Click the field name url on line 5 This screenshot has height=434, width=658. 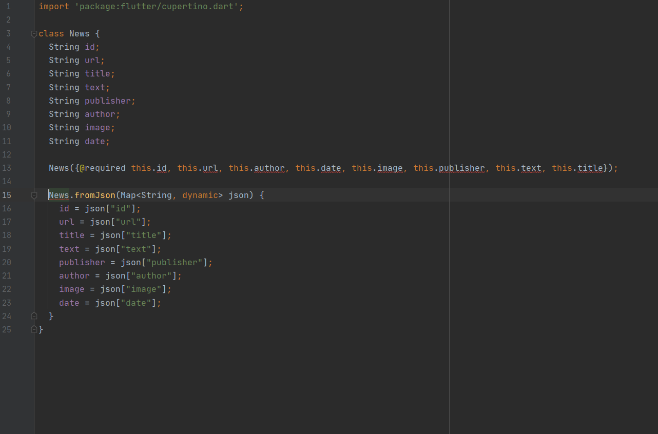92,60
